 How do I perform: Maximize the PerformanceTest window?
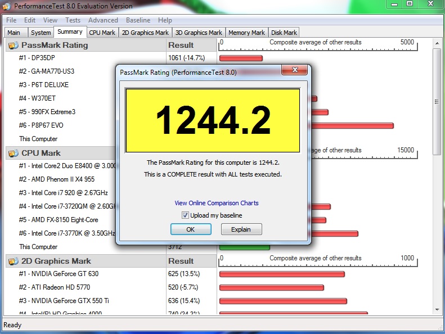click(410, 4)
